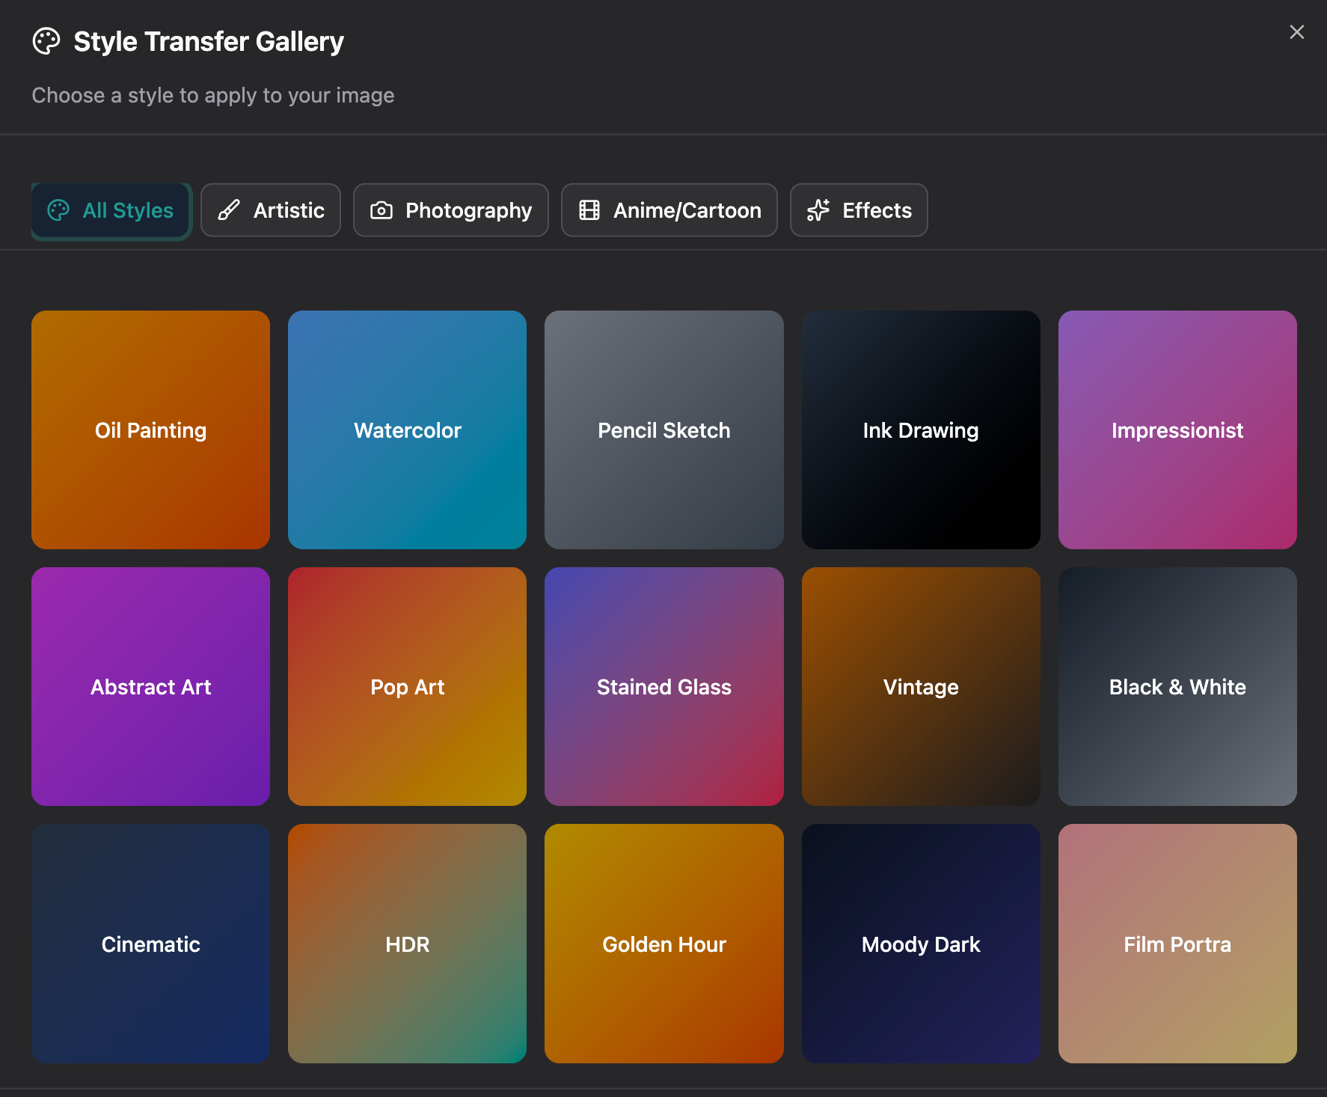Pick the Film Portra style card
The image size is (1327, 1097).
1177,943
